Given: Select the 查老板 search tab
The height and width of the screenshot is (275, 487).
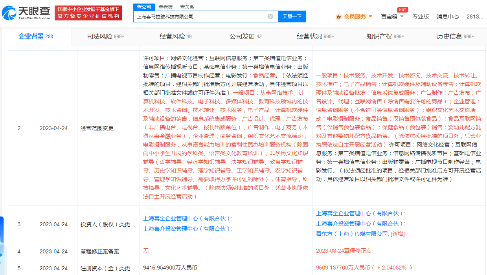Looking at the screenshot, I should click(x=165, y=7).
